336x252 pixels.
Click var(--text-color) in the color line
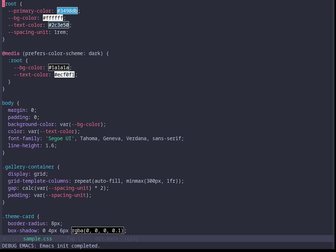[52, 131]
